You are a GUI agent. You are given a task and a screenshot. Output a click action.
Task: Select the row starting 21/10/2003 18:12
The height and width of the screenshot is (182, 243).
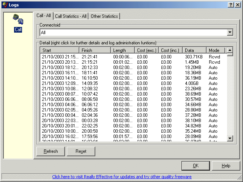133,67
